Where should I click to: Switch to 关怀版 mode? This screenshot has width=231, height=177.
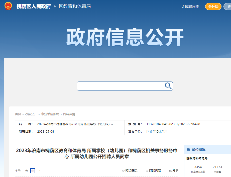click(213, 6)
